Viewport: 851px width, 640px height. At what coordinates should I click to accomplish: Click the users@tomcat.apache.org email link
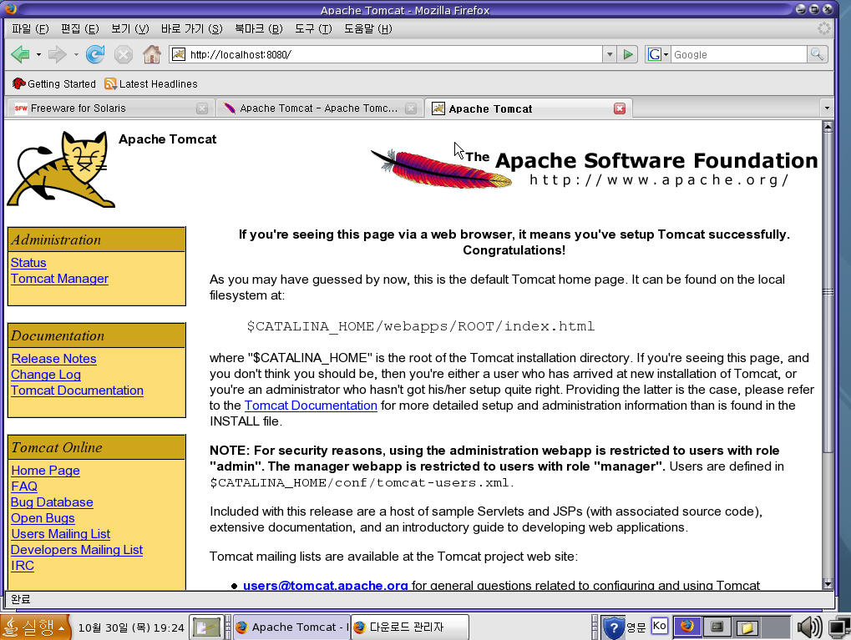[x=325, y=585]
